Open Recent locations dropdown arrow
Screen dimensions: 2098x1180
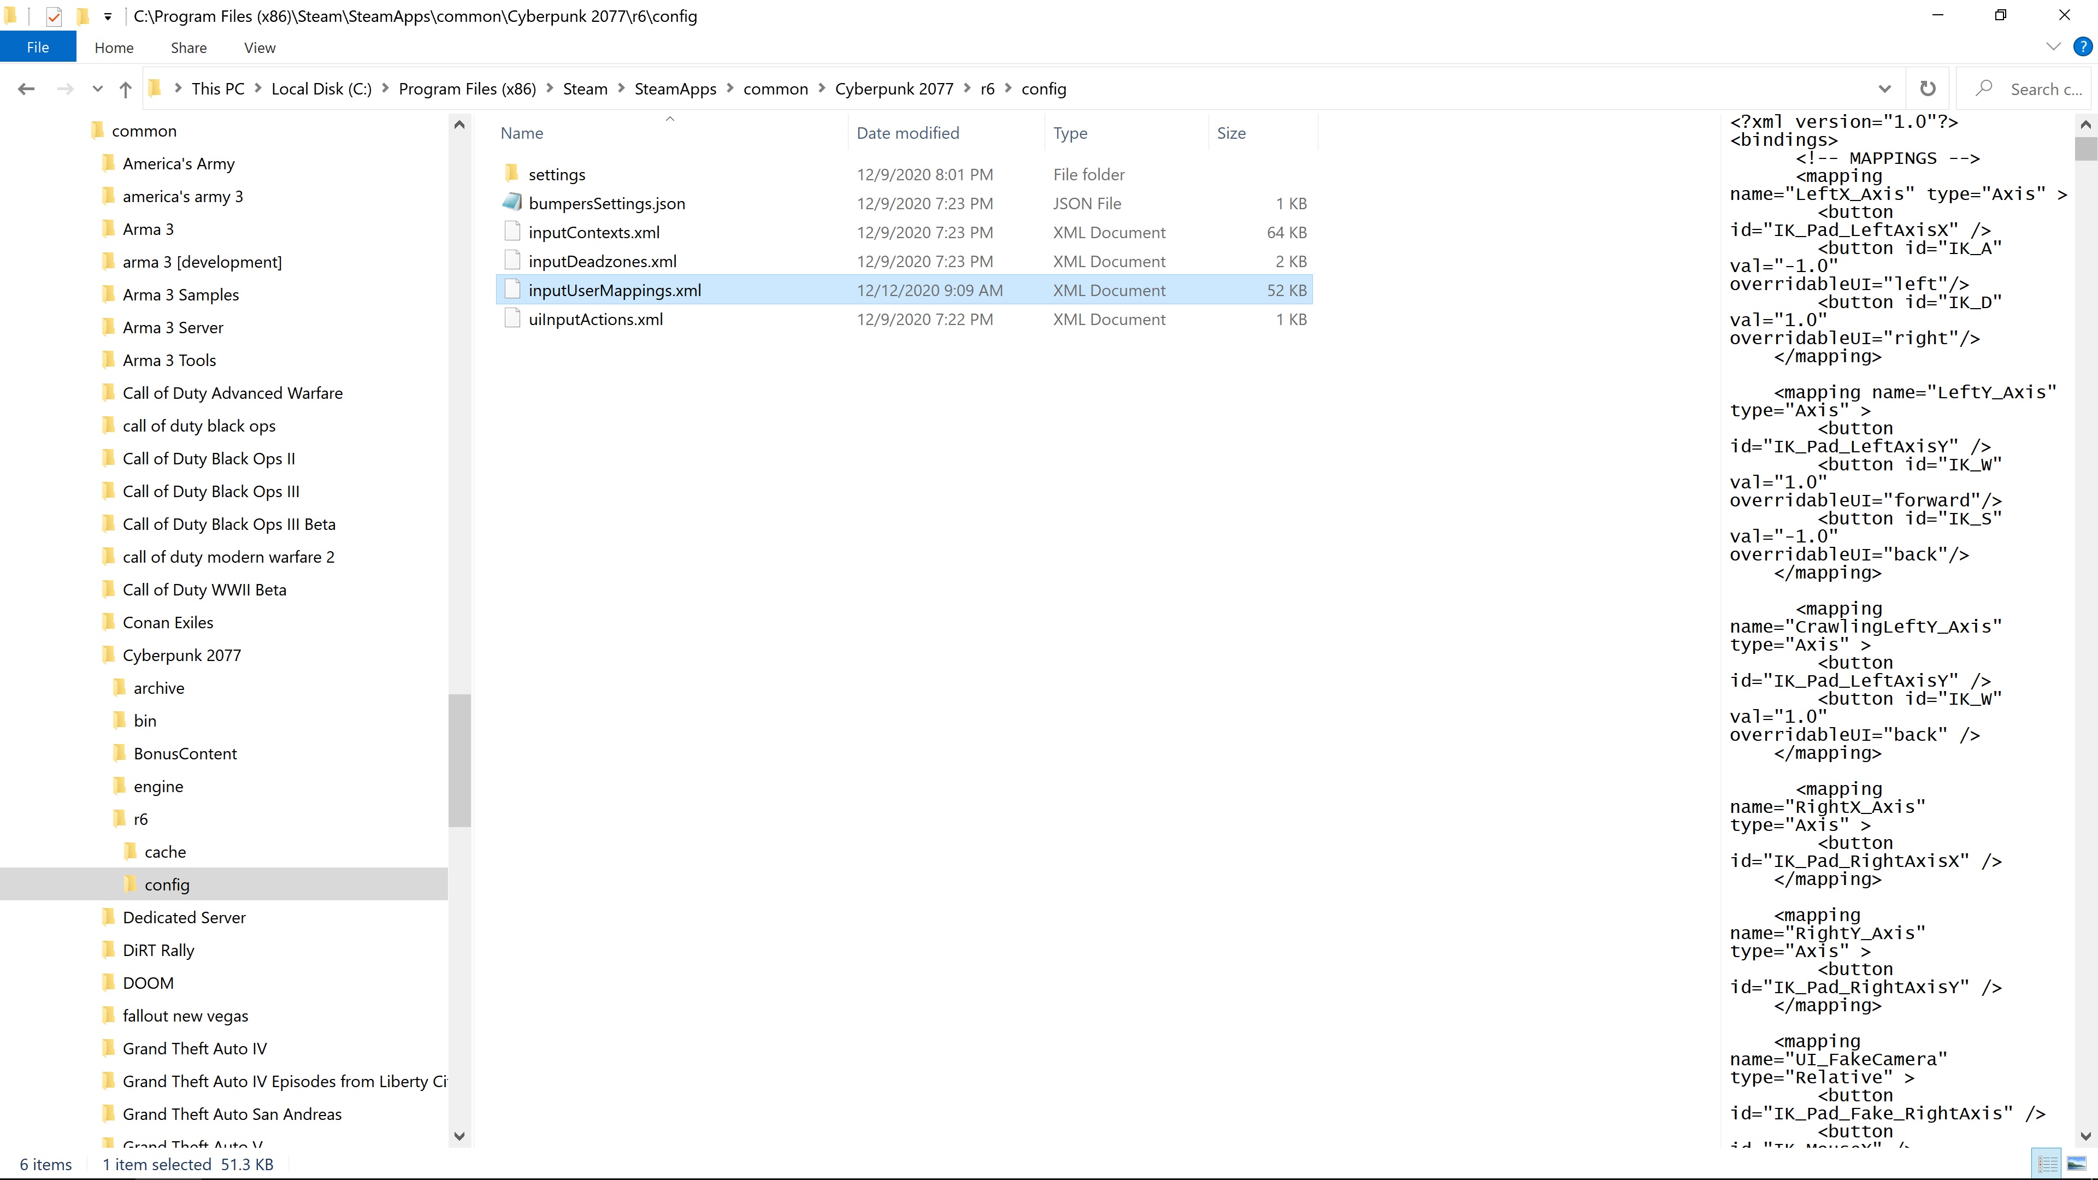tap(97, 88)
